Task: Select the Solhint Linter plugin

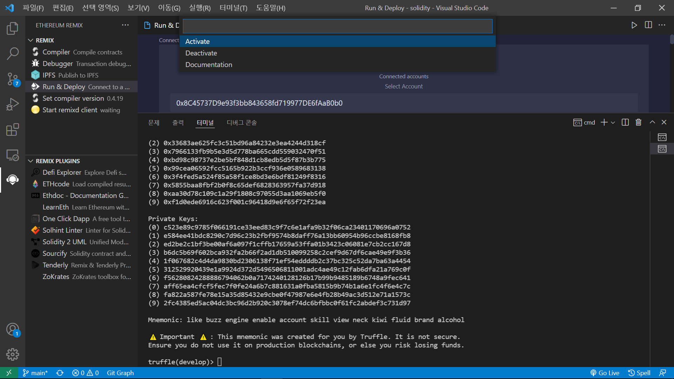Action: coord(62,230)
